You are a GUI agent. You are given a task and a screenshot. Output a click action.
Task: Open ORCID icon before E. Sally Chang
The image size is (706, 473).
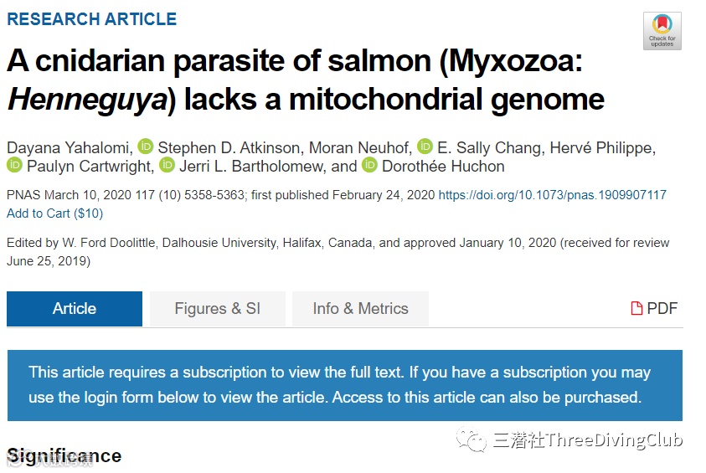(x=425, y=147)
